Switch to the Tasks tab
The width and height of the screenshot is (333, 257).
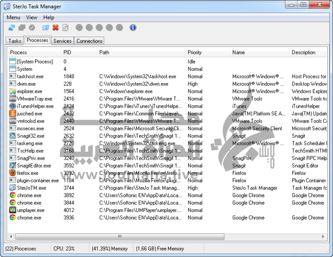[x=14, y=41]
